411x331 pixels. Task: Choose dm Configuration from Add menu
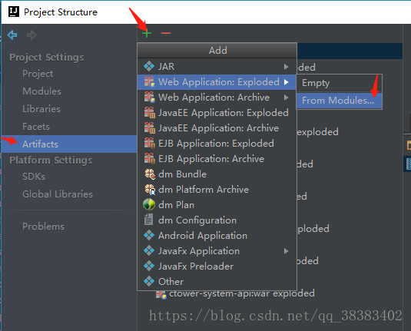pyautogui.click(x=217, y=220)
